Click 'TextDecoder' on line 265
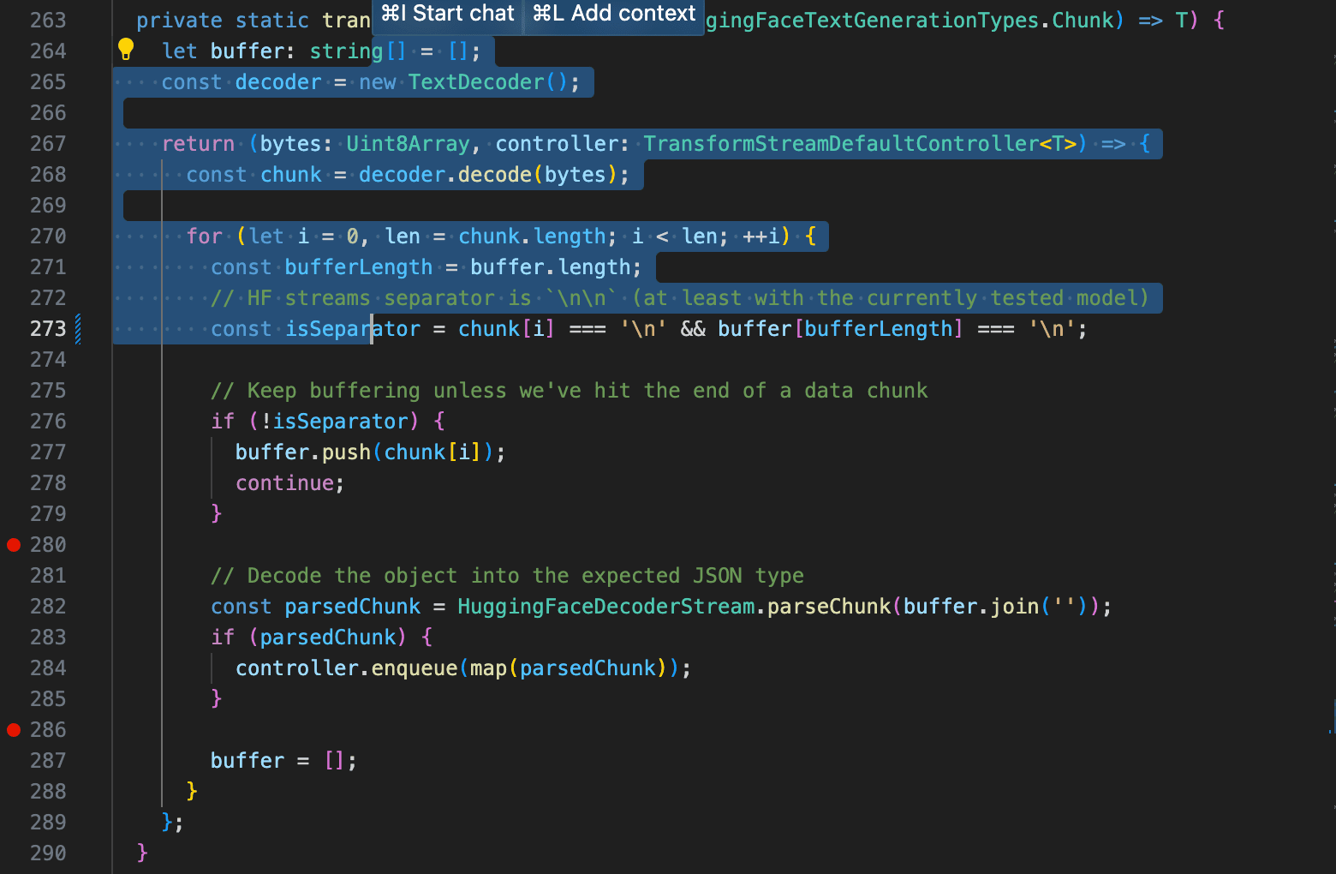 476,82
